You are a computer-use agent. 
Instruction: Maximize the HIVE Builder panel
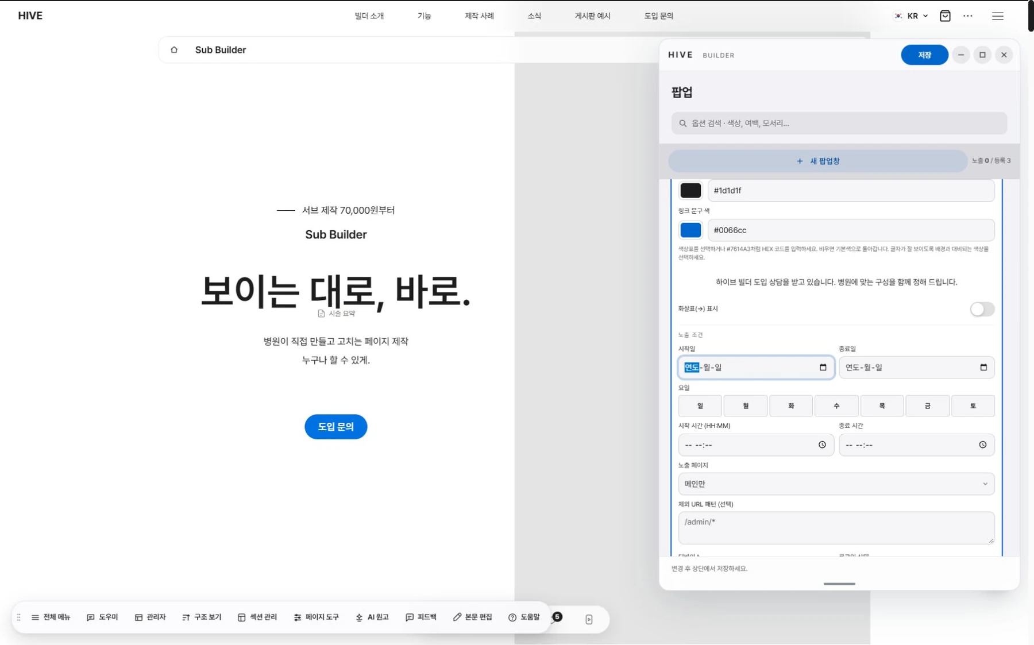982,55
